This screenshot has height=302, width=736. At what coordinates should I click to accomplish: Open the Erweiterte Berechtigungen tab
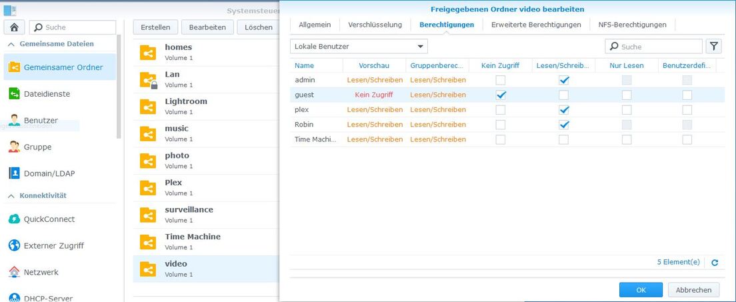(536, 25)
